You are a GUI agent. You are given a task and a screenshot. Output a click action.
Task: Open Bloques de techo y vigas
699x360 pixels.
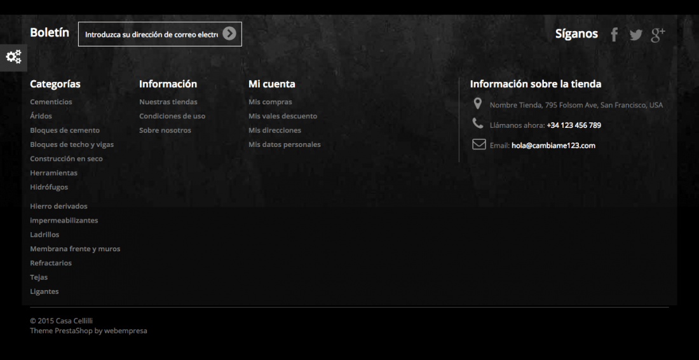click(72, 144)
